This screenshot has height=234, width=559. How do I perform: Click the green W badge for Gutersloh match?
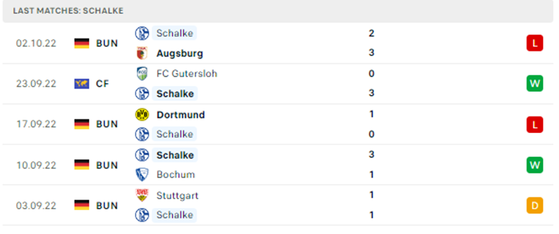[534, 84]
